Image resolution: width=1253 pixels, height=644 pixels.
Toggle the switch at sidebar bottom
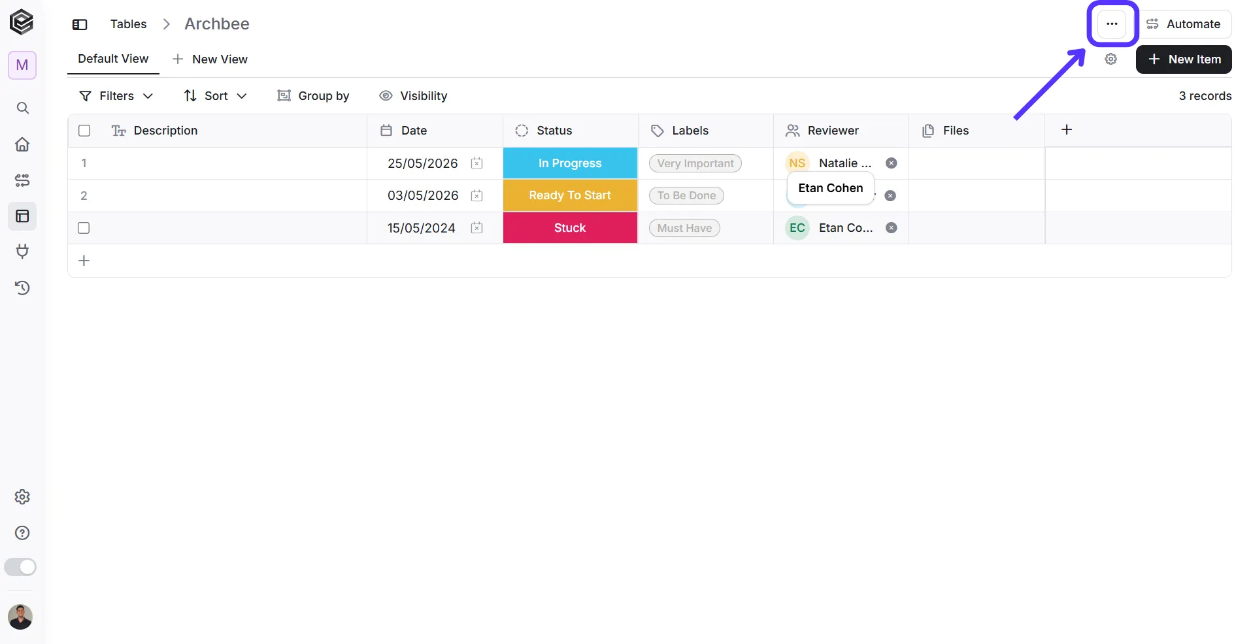(x=20, y=567)
